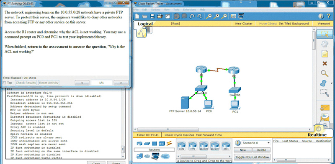Open the Edit menu
The width and height of the screenshot is (335, 164).
click(144, 10)
